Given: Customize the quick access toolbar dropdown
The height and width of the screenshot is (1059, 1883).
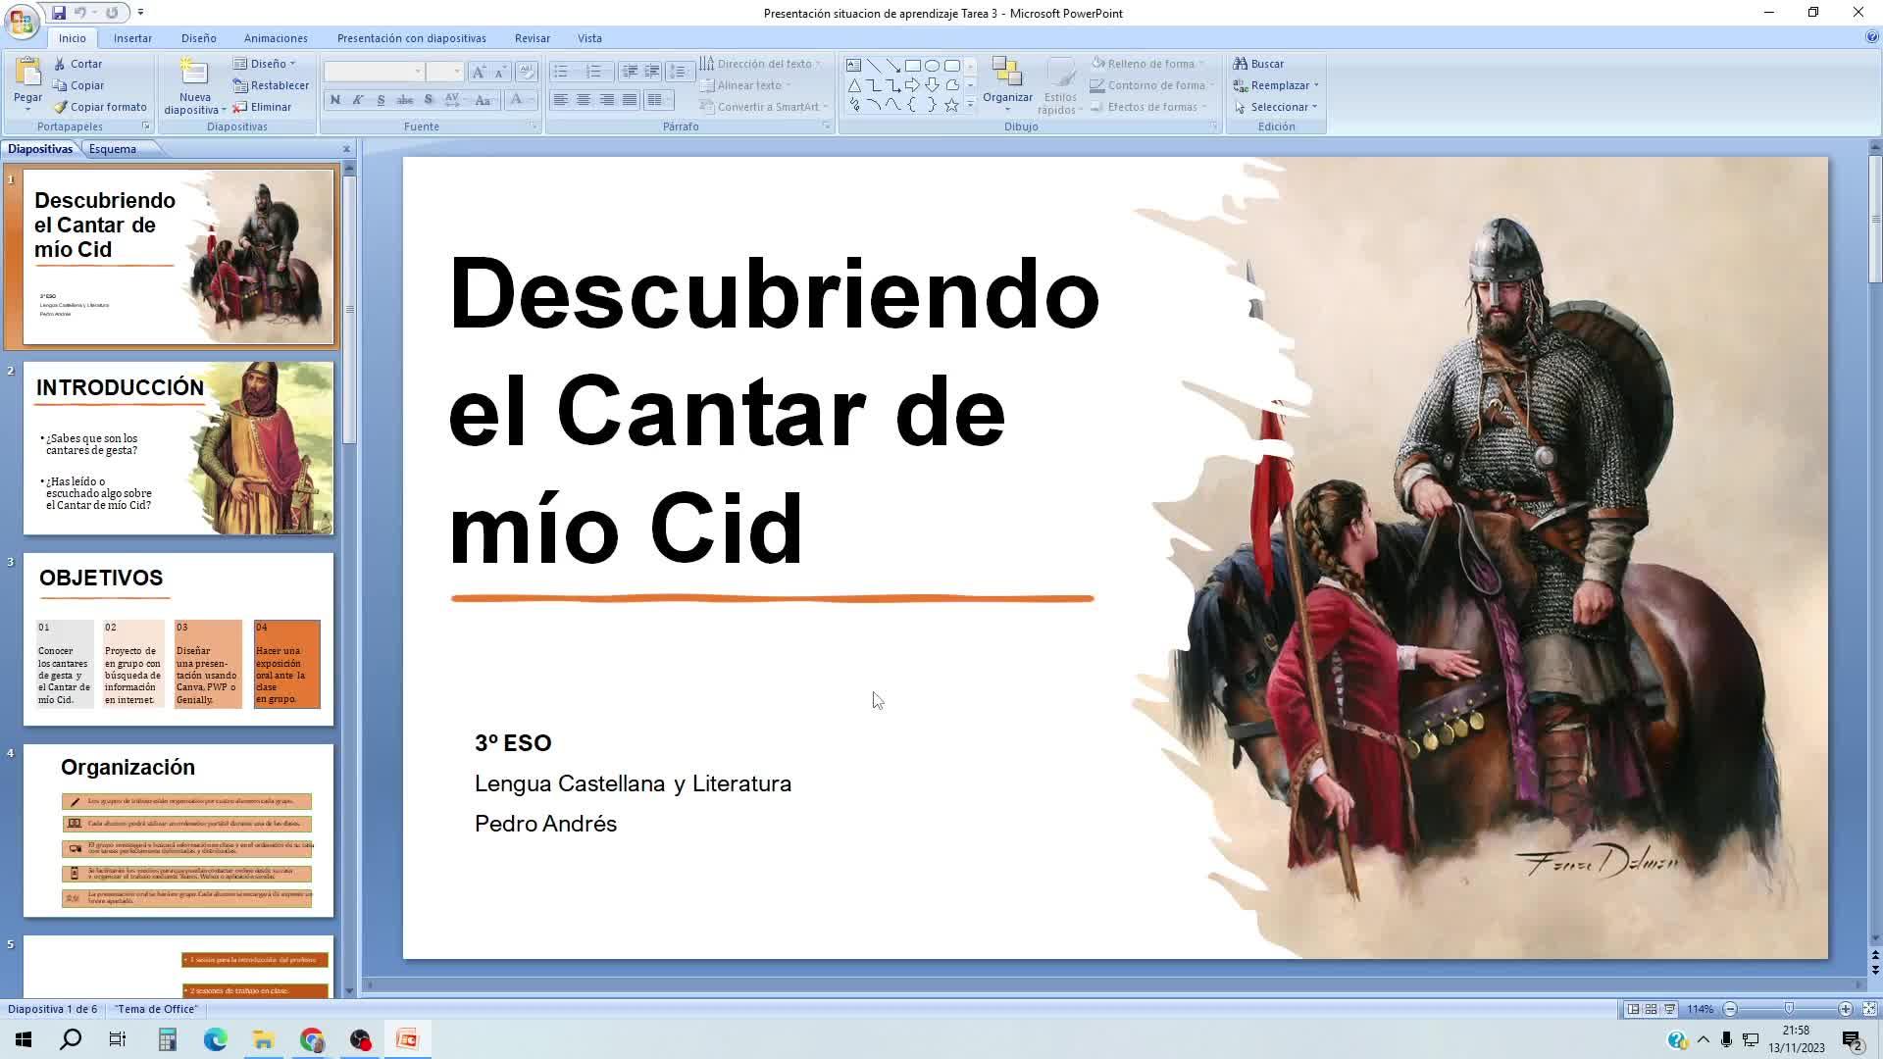Looking at the screenshot, I should click(140, 13).
